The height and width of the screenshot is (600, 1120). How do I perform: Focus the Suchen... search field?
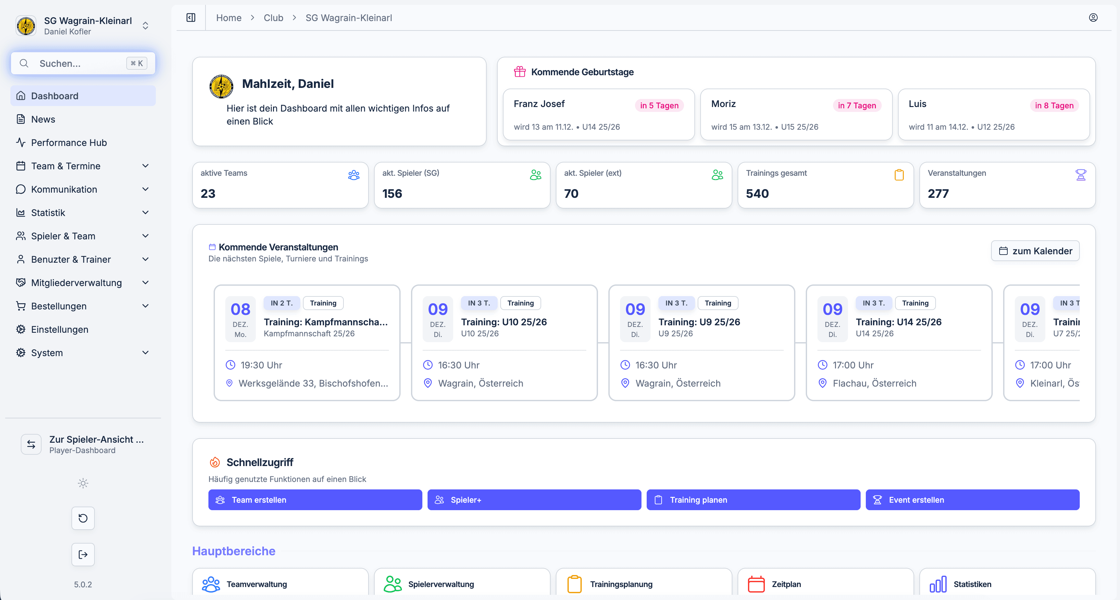point(83,64)
